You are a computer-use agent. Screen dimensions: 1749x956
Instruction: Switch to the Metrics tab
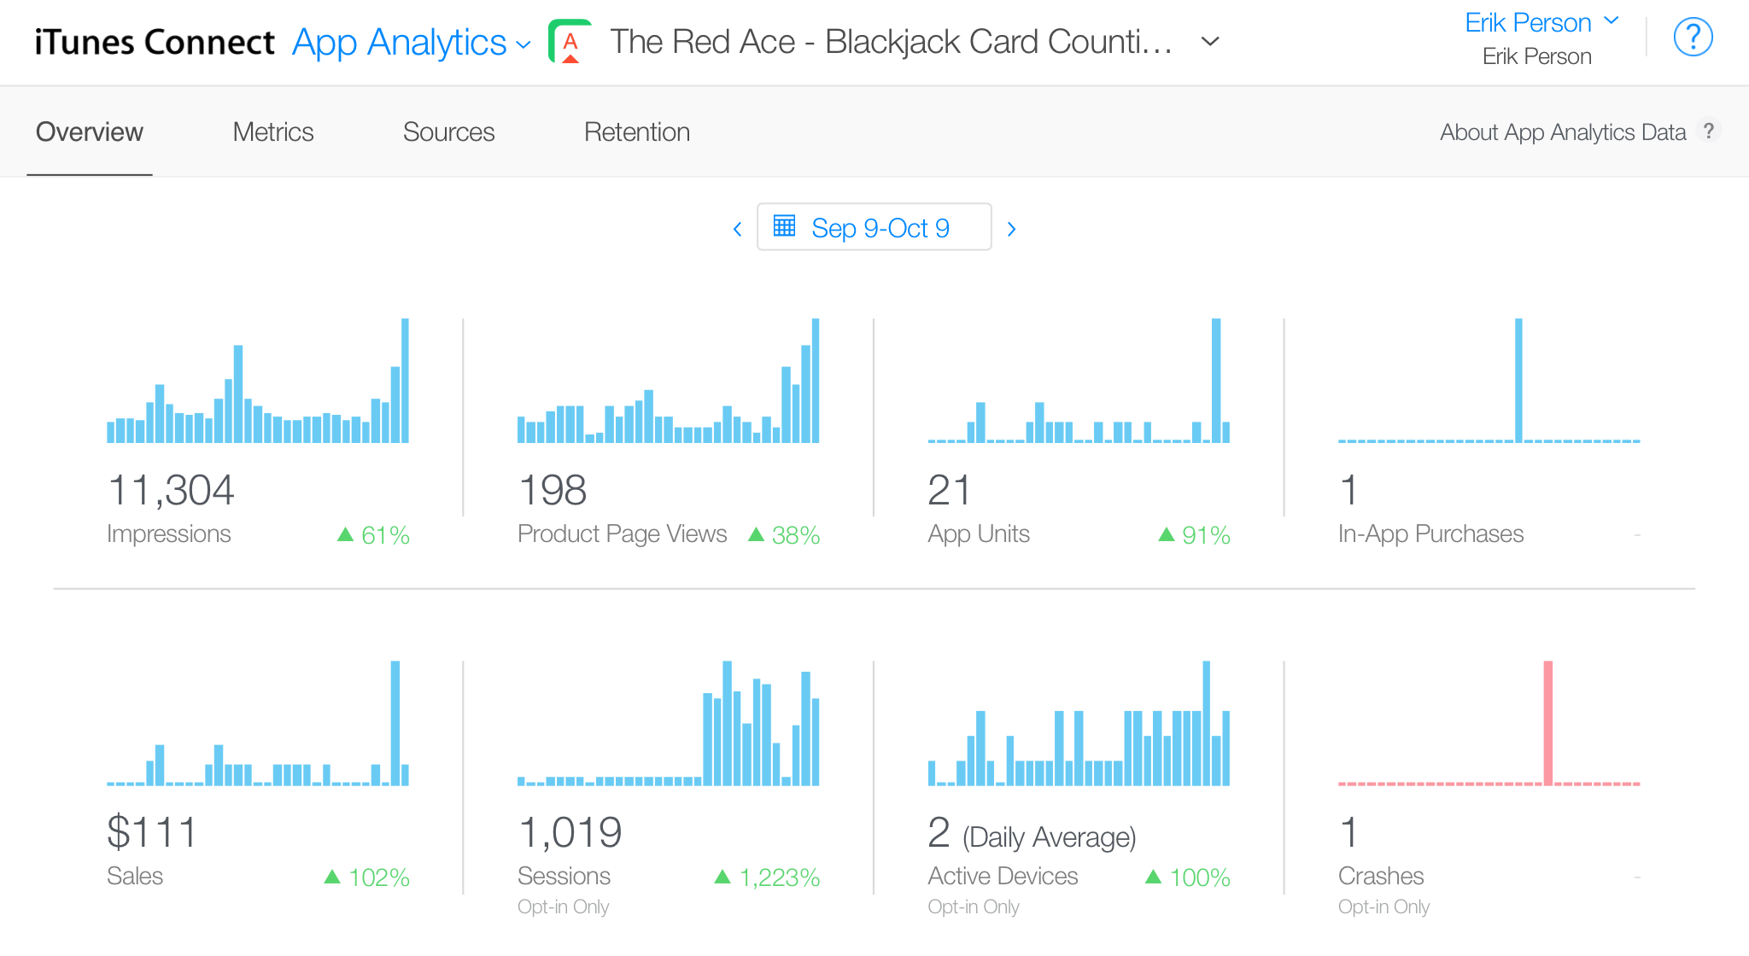272,132
